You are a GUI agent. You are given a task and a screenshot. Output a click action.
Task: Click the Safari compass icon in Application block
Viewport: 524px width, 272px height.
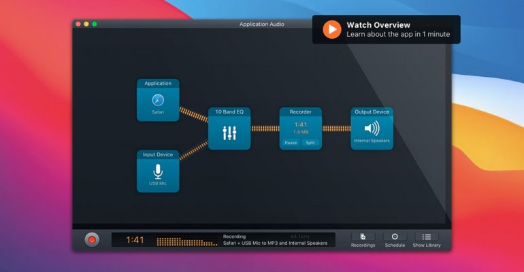158,100
